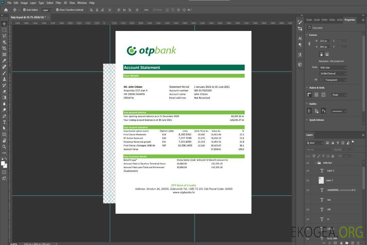367x245 pixels.
Task: Hide the 'adite text' group layer
Action: 308,163
